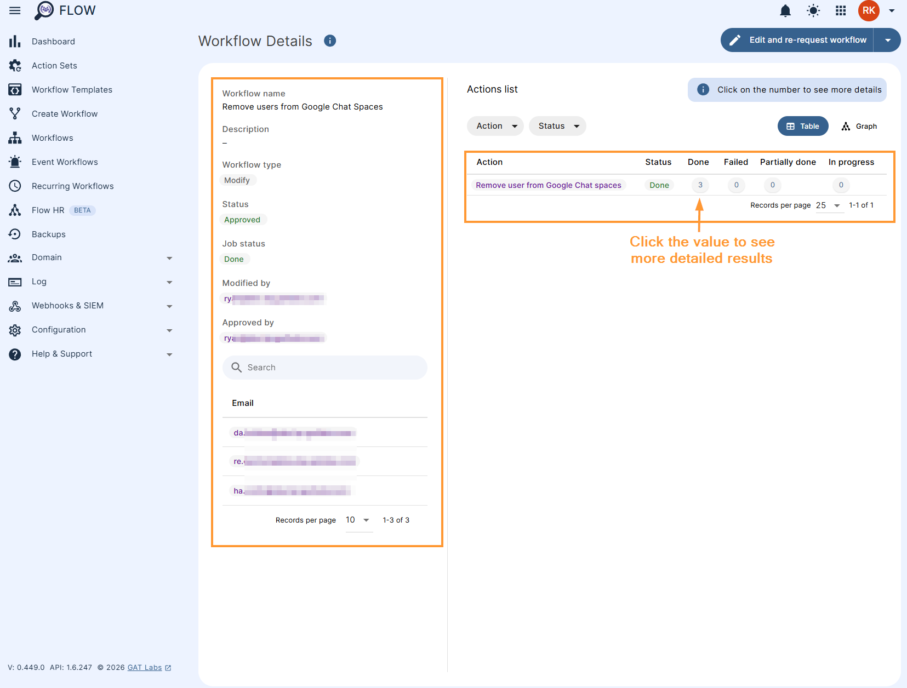Open the hamburger navigation menu

tap(15, 10)
